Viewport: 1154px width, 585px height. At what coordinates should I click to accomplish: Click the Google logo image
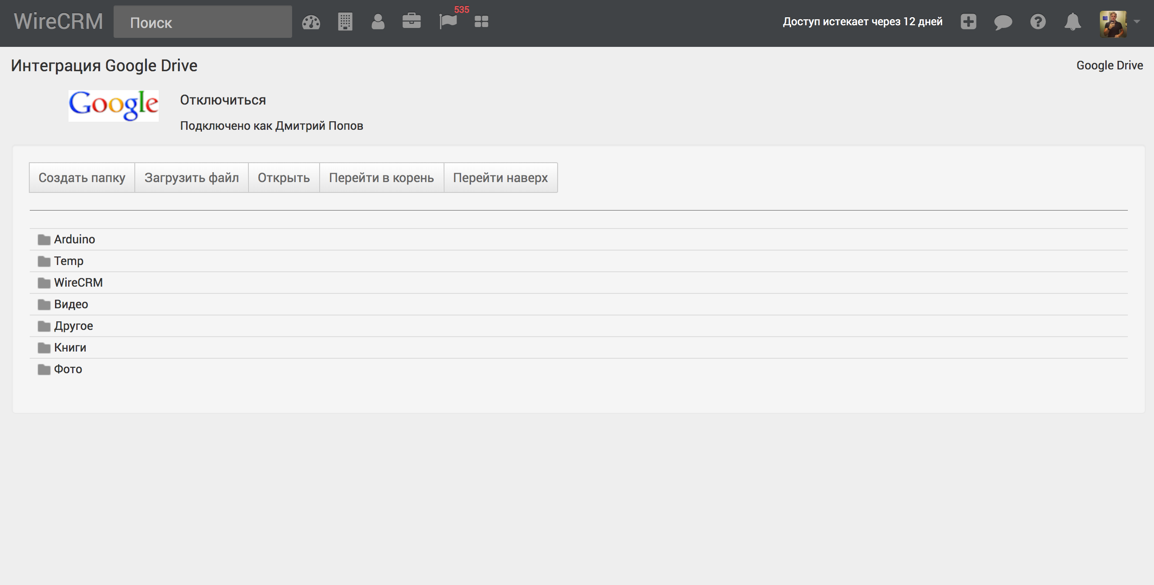(x=114, y=105)
